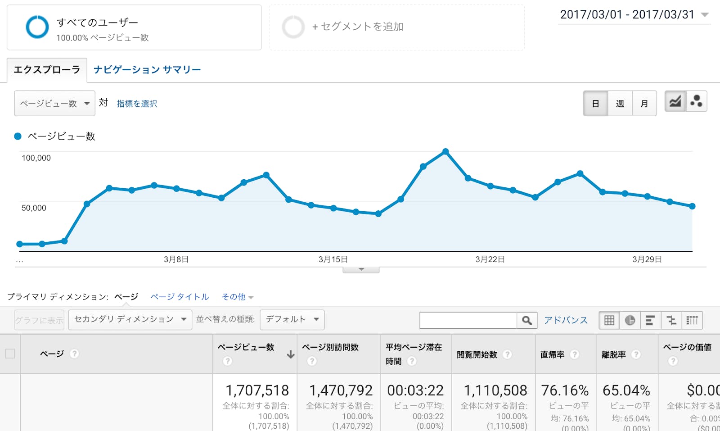Switch graph granularity to 月
Viewport: 720px width, 431px height.
pyautogui.click(x=644, y=103)
